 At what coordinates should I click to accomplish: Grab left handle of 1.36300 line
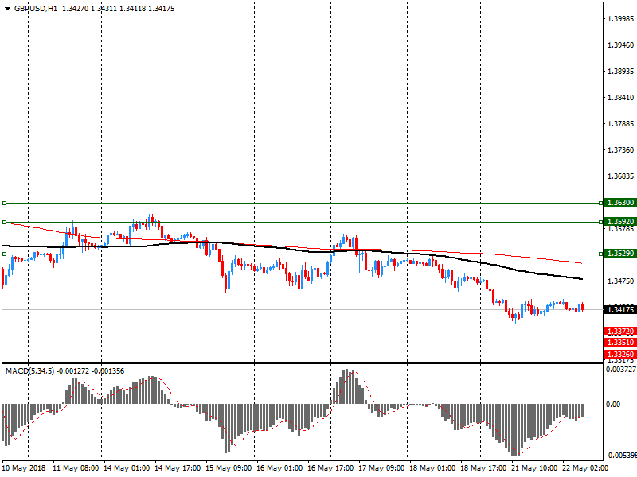click(x=4, y=203)
